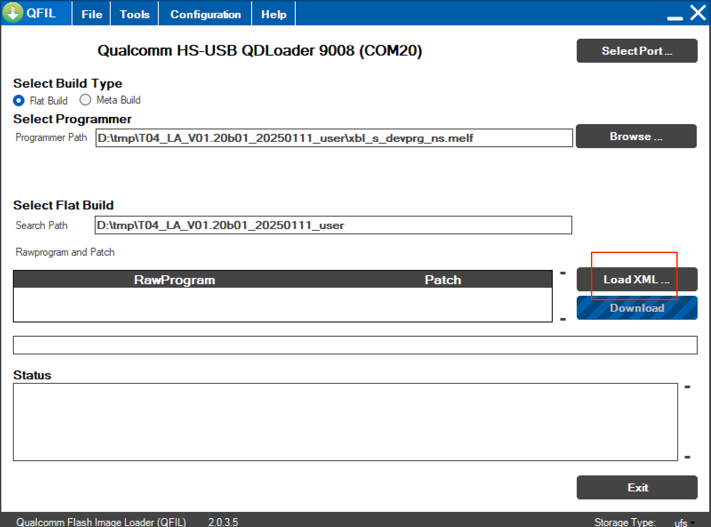Click the RawProgram column header
This screenshot has width=711, height=527.
(174, 280)
